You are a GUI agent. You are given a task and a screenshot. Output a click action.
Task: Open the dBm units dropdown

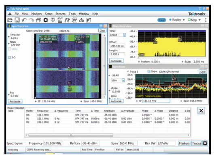point(123,80)
